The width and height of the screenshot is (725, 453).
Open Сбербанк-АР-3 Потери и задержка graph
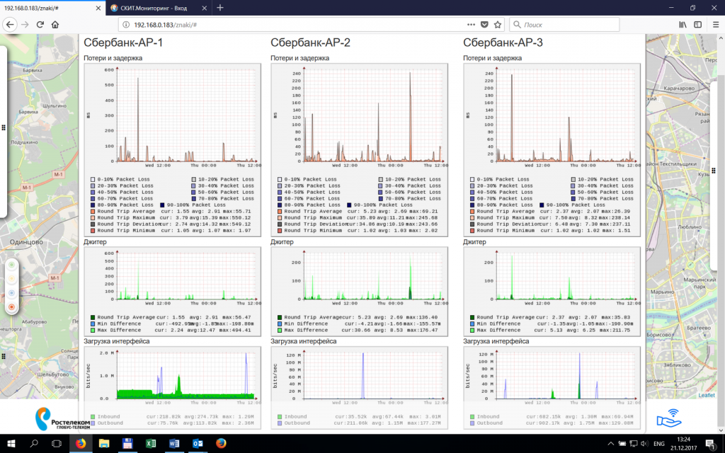pos(552,150)
